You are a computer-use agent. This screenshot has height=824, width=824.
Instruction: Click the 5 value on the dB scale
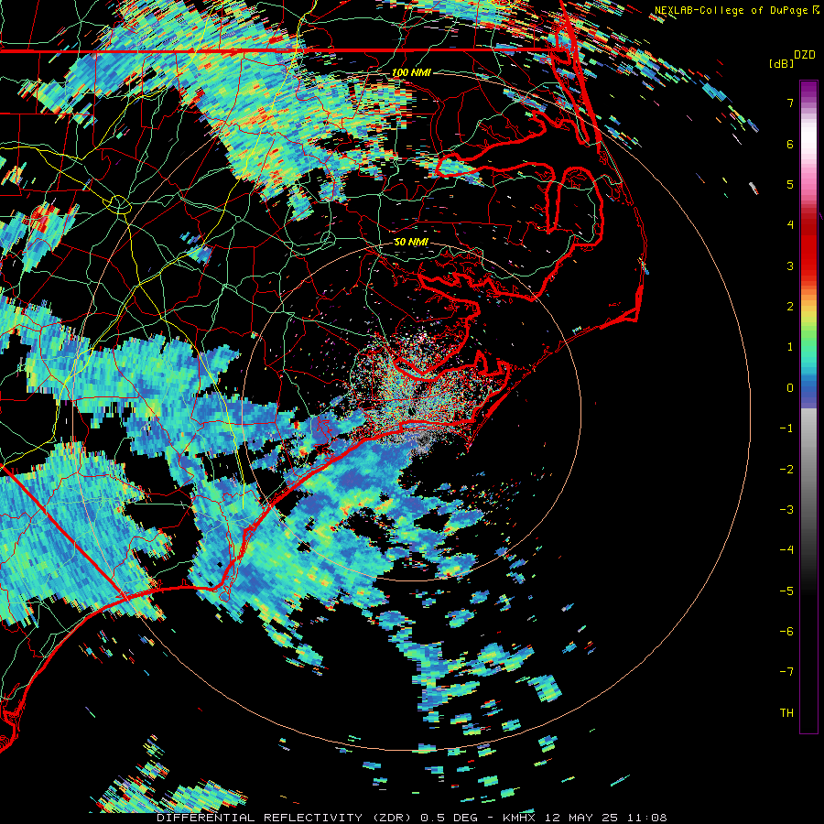point(790,184)
